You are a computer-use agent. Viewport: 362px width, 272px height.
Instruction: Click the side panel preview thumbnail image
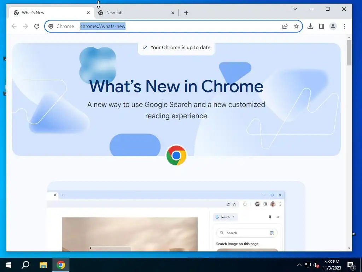click(247, 250)
